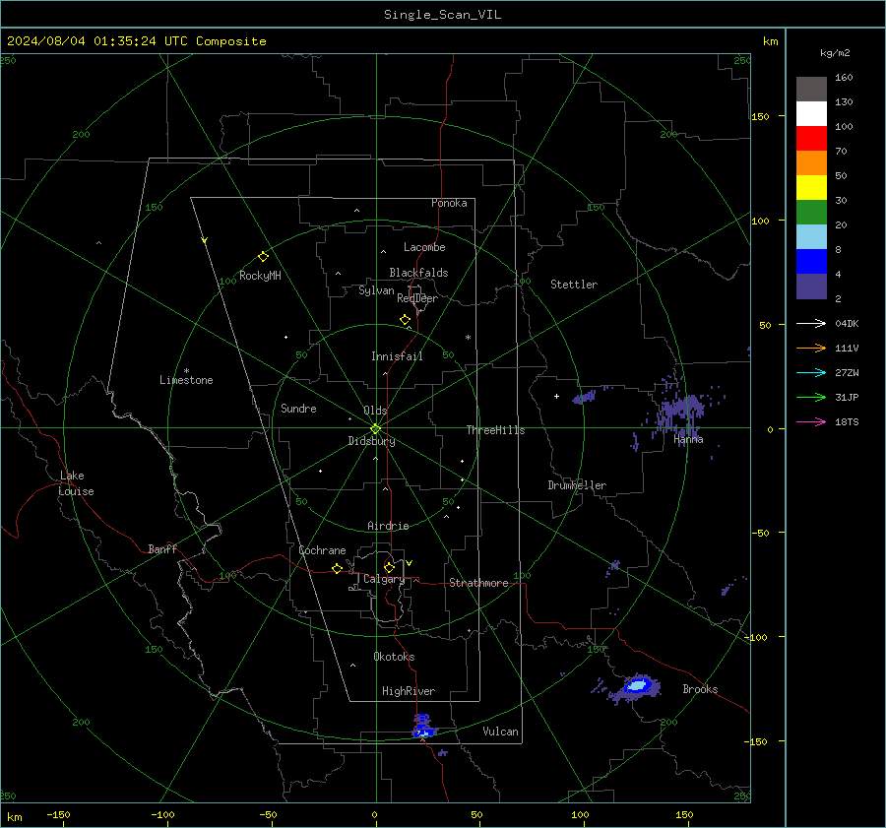Screen dimensions: 886x828
Task: Click the cyan 27ZW arrow in legend
Action: (x=811, y=372)
